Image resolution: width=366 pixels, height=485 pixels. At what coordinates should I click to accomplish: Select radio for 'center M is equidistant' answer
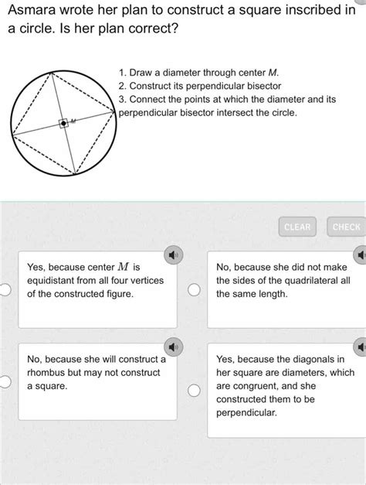pyautogui.click(x=5, y=290)
